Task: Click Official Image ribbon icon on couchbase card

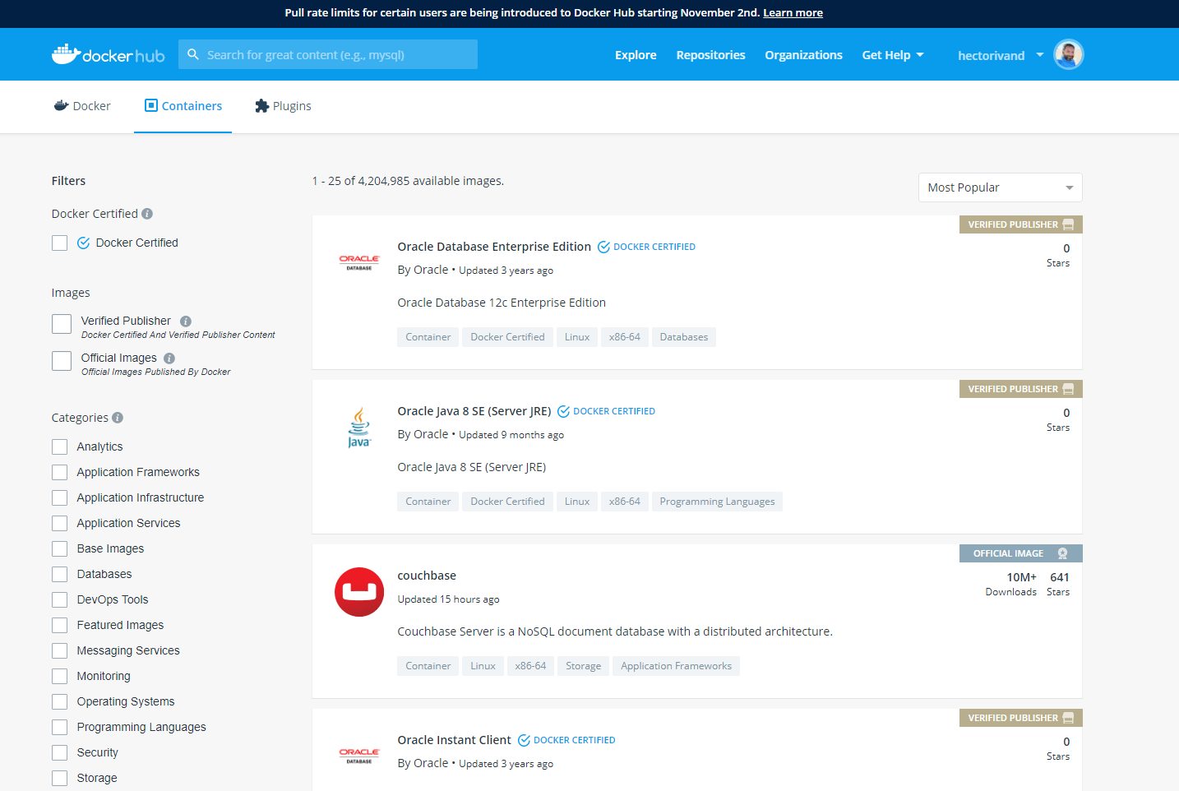Action: (x=1062, y=553)
